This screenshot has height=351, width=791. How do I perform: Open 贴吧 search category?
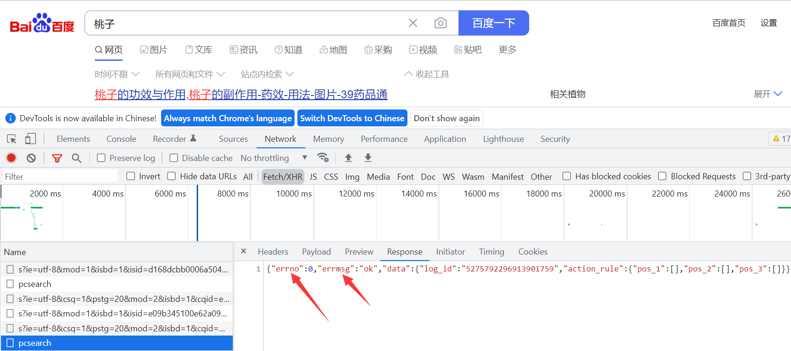click(468, 50)
